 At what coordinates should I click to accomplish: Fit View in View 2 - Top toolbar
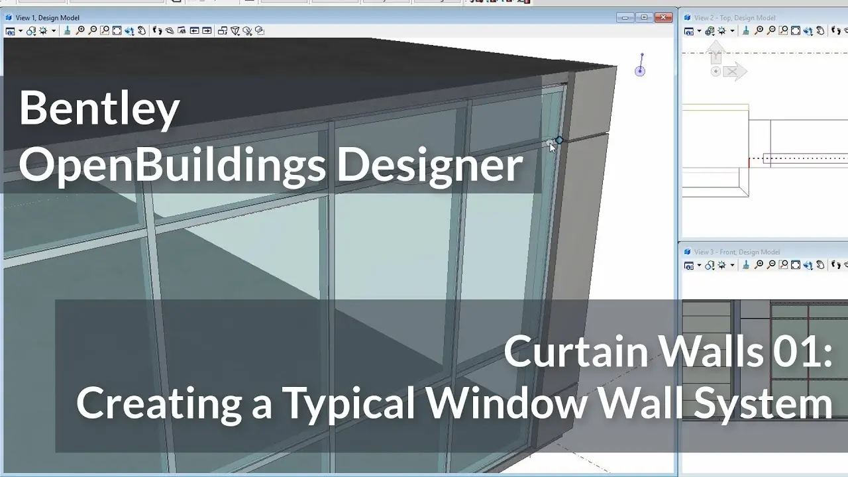796,30
